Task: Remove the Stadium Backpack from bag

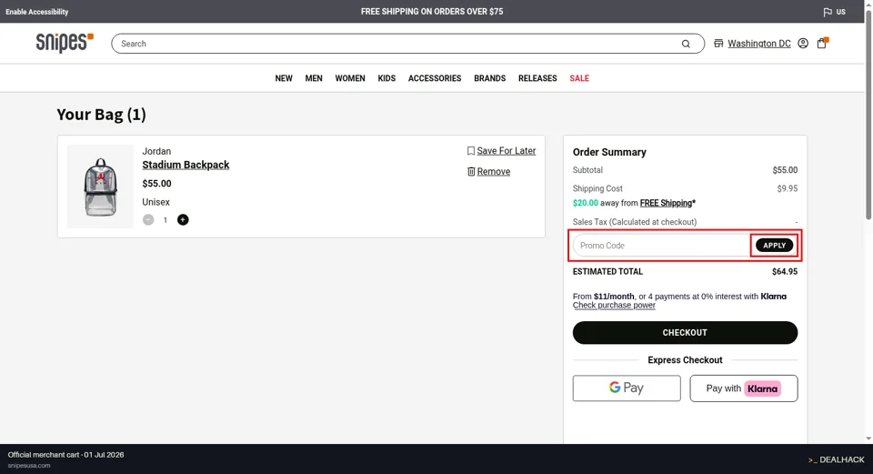Action: tap(493, 172)
